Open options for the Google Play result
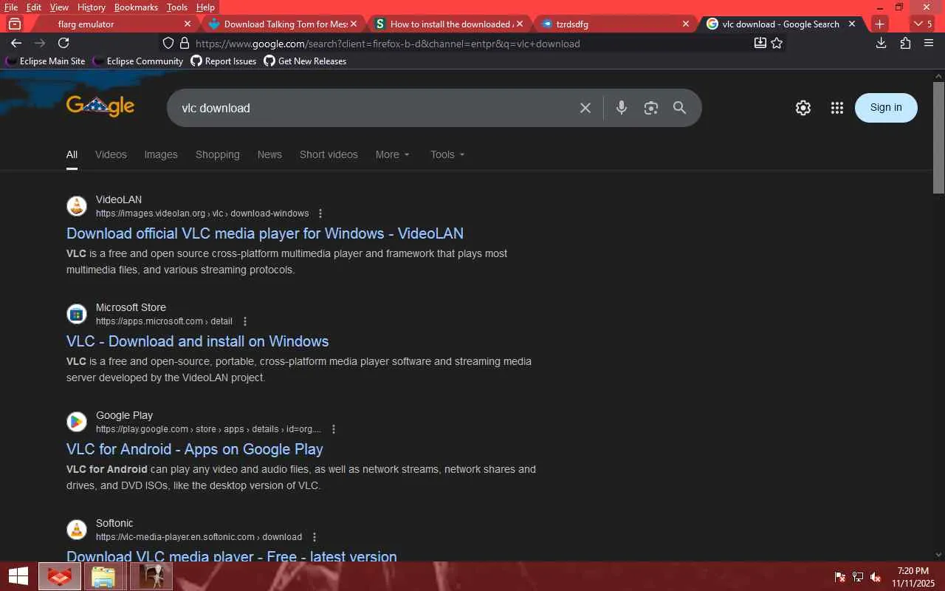This screenshot has height=591, width=945. pos(334,429)
